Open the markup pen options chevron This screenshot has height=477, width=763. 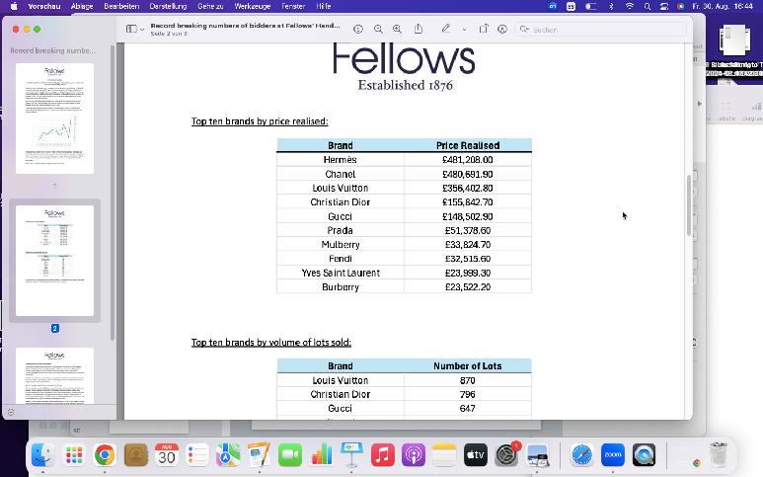pos(464,30)
